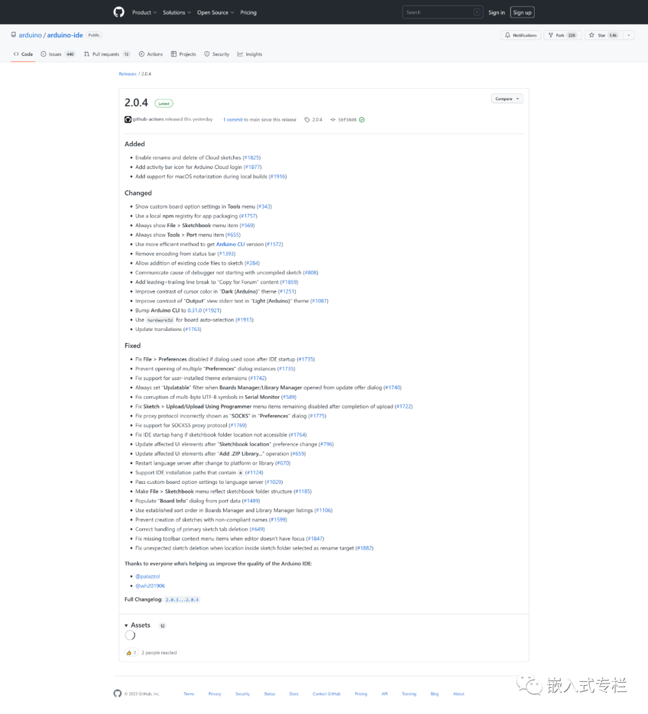Open the 5bf38d8 commit hash
648x714 pixels.
[347, 120]
